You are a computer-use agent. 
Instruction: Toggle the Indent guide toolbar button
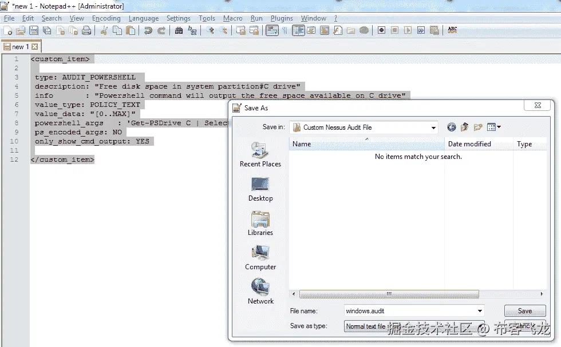[298, 31]
